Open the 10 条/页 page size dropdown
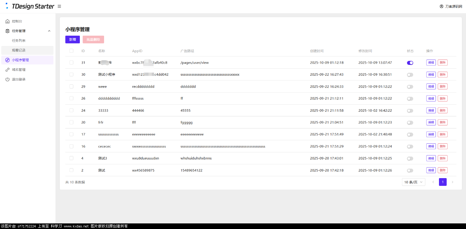 coord(413,182)
